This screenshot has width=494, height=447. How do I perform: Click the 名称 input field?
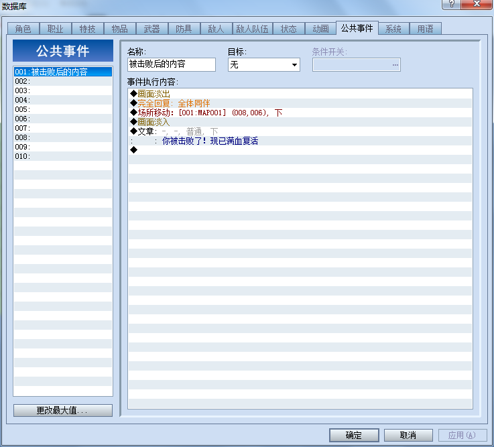coord(172,64)
